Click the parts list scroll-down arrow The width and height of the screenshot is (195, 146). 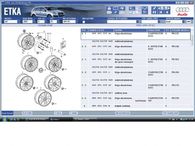(192, 107)
